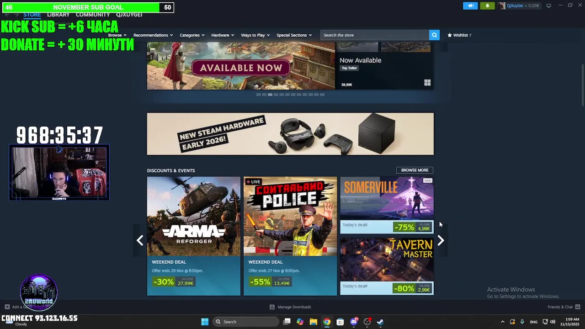This screenshot has width=585, height=329.
Task: Open the Friends & Chat icon
Action: coord(578,307)
